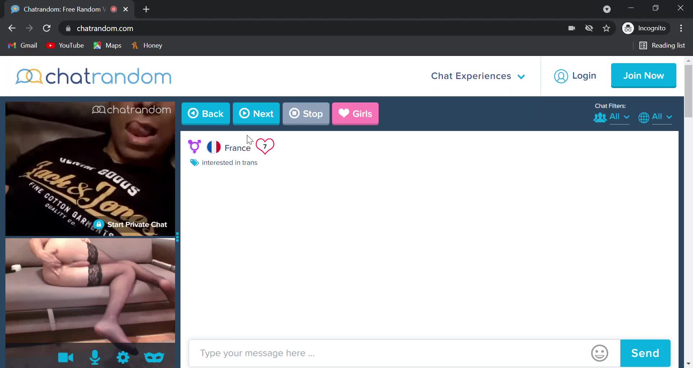
Task: Click the heart likes icon
Action: pos(265,146)
